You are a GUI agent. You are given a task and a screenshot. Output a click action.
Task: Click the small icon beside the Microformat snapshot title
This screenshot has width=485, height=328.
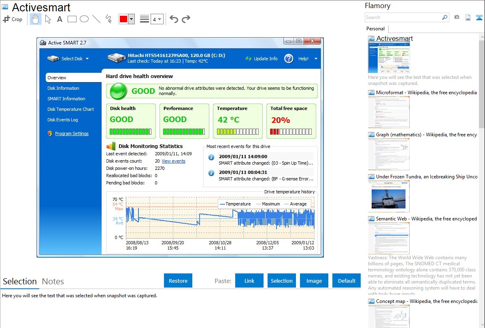[371, 93]
